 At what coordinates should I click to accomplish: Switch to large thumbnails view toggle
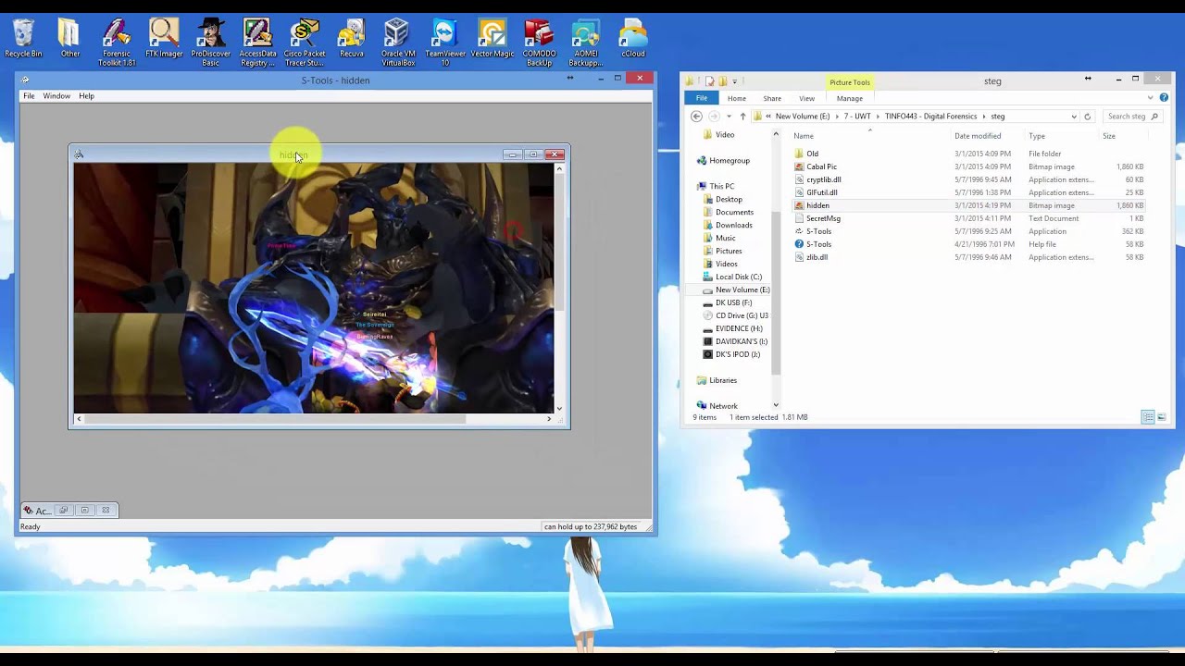pyautogui.click(x=1162, y=417)
